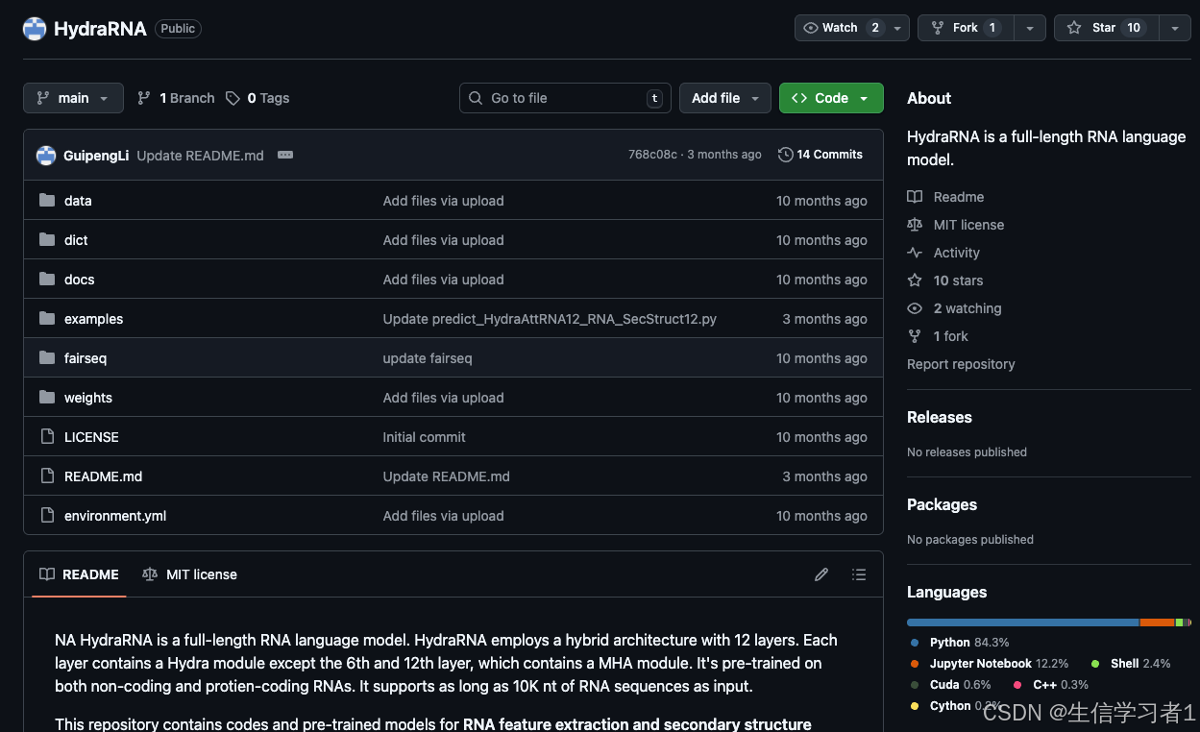Screen dimensions: 1200x732
Task: Open the Star lists dropdown arrow
Action: click(1174, 28)
